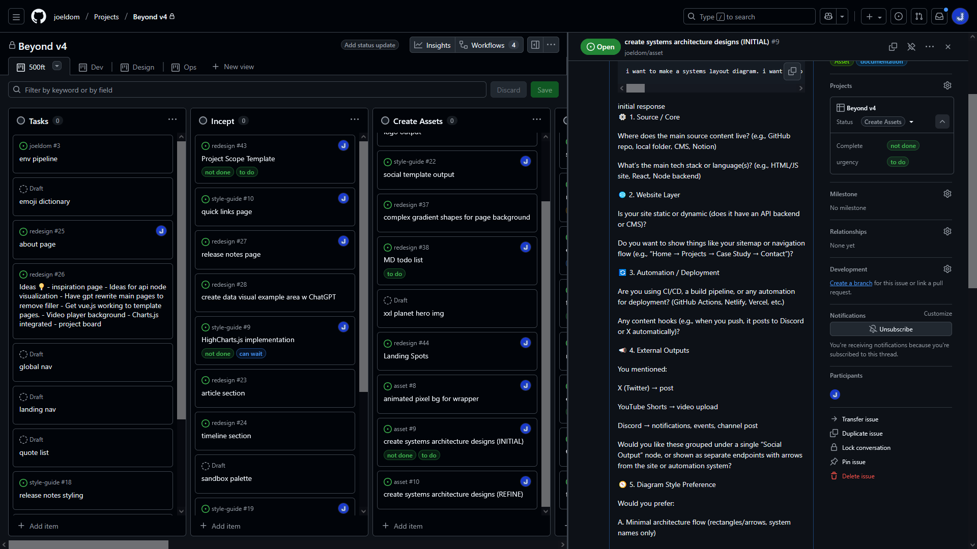Open the issue overflow ellipsis menu
The width and height of the screenshot is (977, 549).
(930, 46)
